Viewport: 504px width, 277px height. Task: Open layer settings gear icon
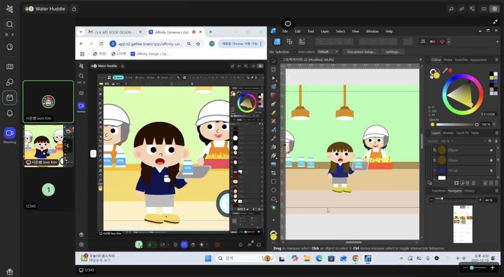(490, 141)
